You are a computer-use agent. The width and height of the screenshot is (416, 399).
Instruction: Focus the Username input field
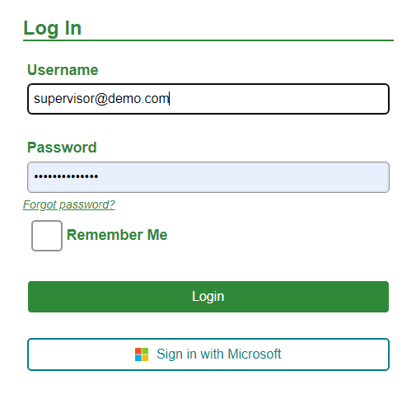(x=208, y=99)
